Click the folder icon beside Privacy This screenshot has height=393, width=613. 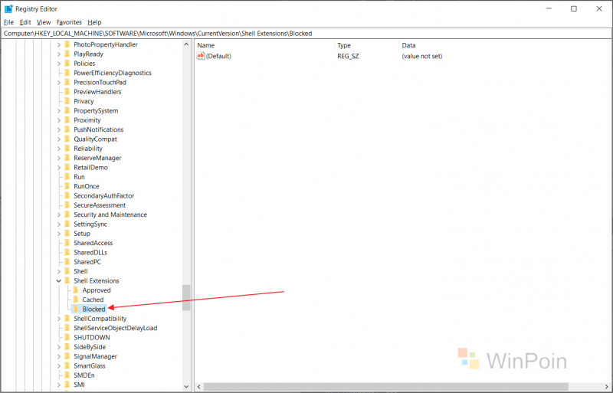67,101
